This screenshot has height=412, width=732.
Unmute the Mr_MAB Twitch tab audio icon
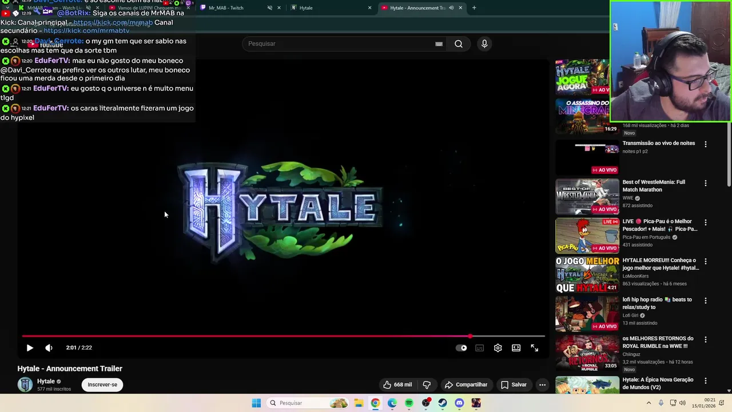point(270,7)
